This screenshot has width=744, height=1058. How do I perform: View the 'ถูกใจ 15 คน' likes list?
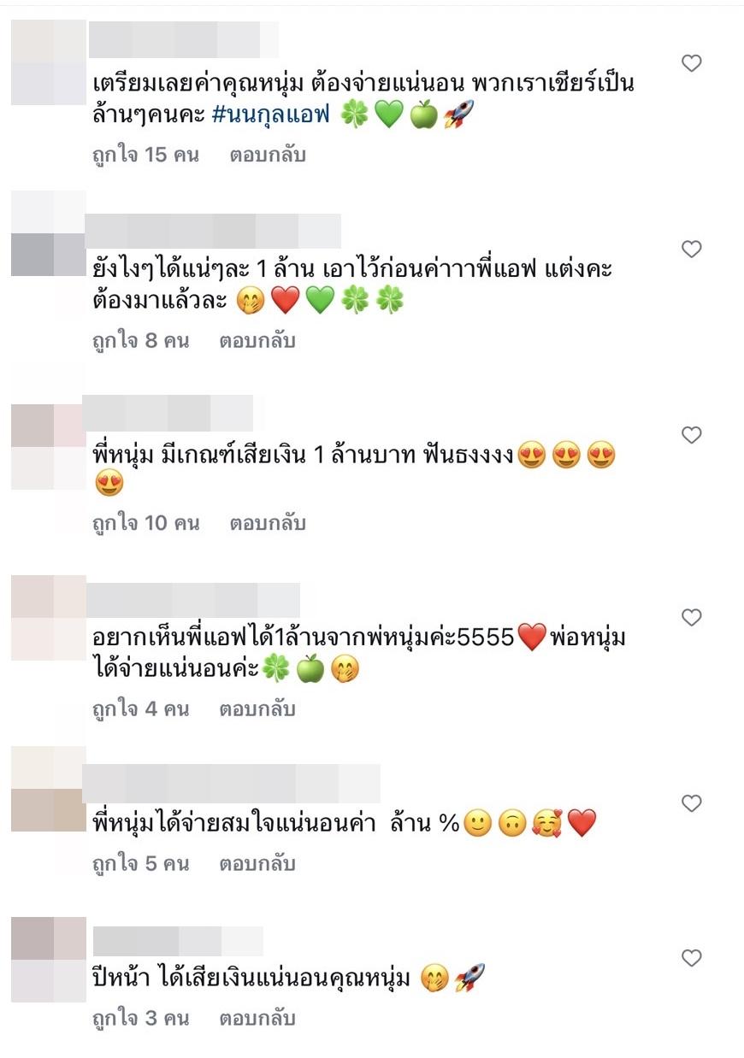pyautogui.click(x=145, y=156)
